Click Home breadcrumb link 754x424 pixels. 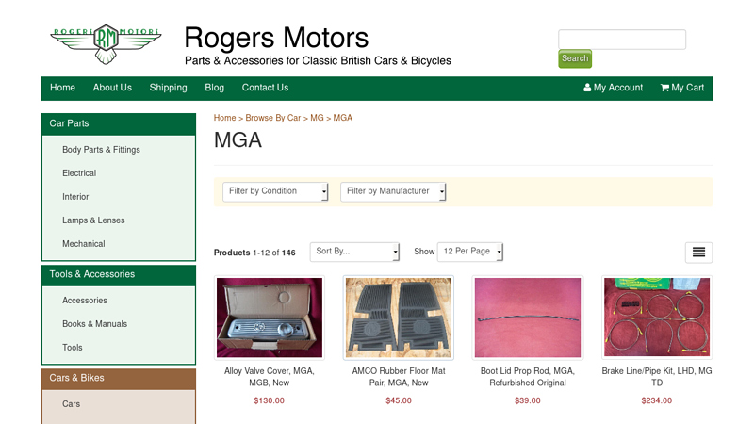(x=224, y=118)
